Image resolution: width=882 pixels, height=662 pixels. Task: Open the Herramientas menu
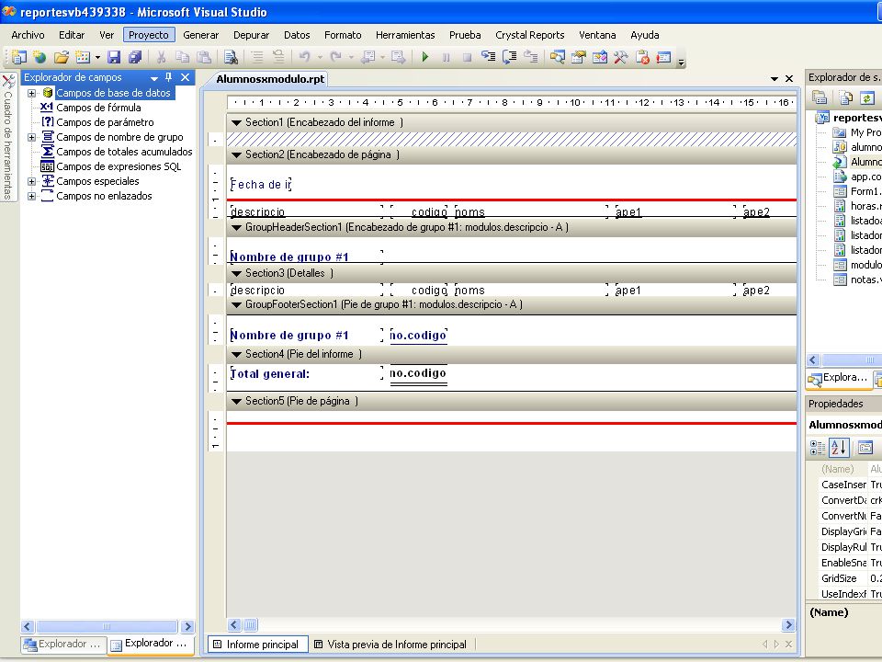(405, 35)
